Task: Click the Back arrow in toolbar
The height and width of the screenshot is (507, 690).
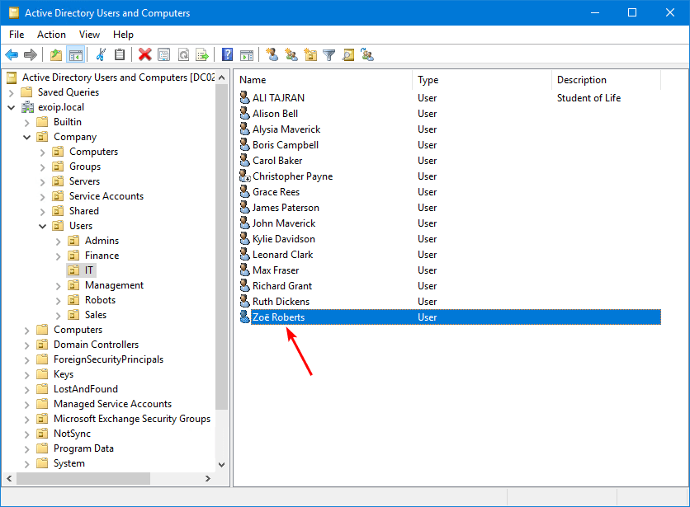Action: [12, 55]
